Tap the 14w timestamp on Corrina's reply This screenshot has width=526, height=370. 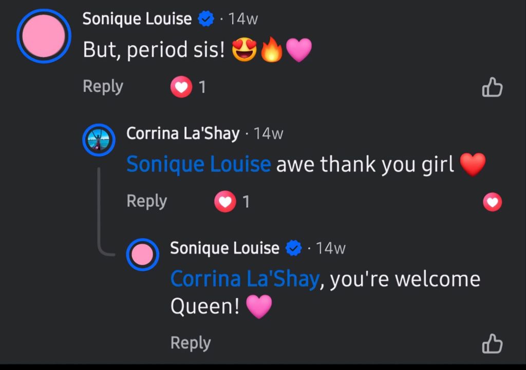coord(268,134)
